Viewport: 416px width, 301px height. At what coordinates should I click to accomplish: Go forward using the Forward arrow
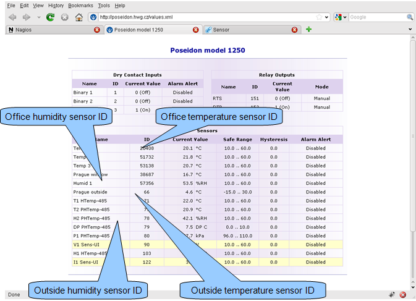tap(27, 17)
